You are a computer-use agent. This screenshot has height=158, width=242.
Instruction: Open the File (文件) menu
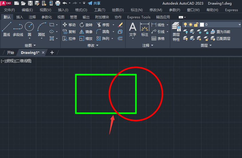9,10
